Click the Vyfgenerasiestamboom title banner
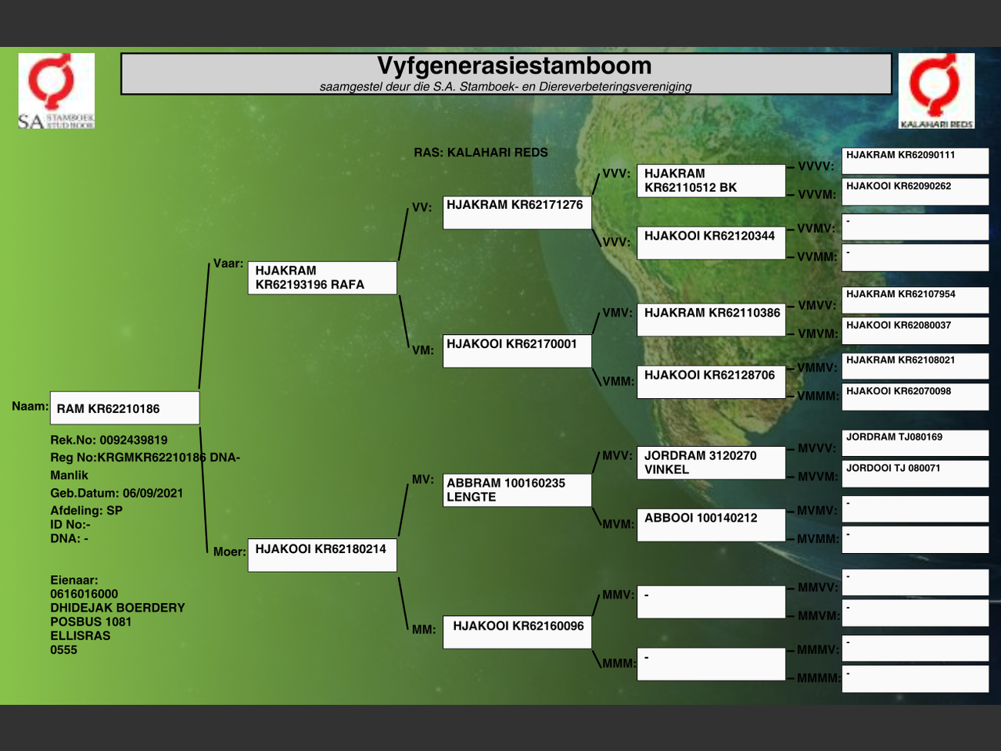Viewport: 1001px width, 751px height. coord(506,74)
